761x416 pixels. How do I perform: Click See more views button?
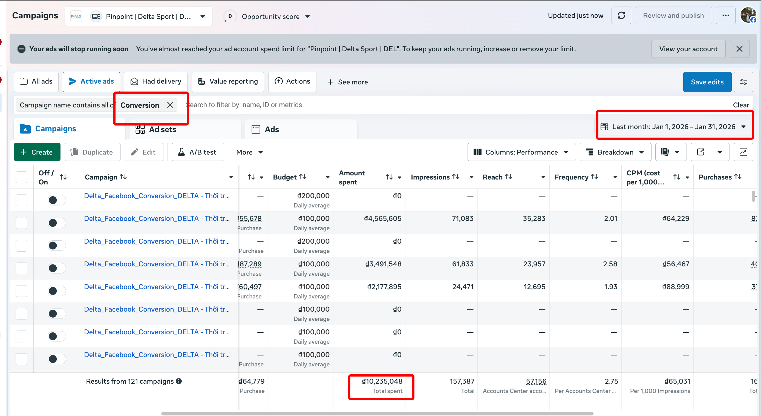tap(348, 82)
